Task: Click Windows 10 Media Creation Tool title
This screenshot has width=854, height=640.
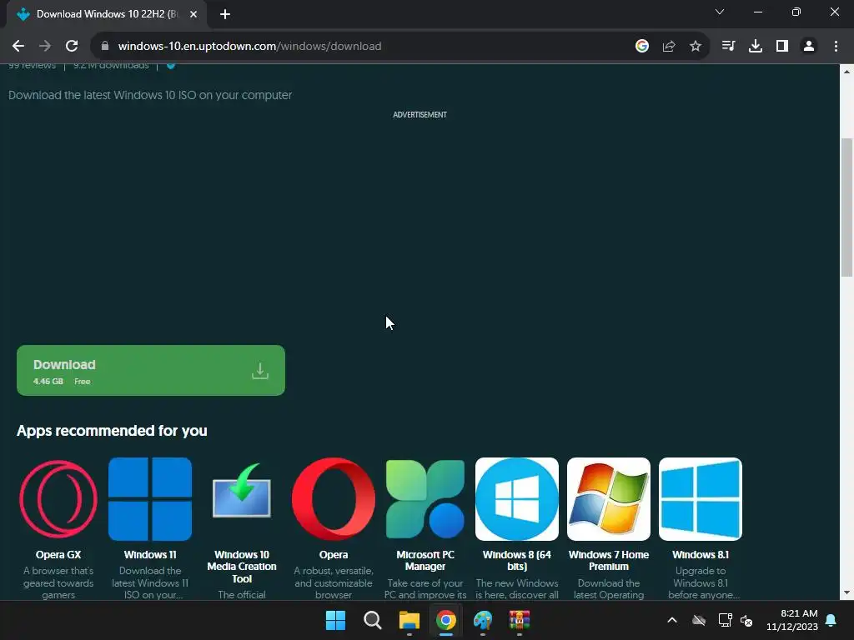Action: [x=242, y=567]
